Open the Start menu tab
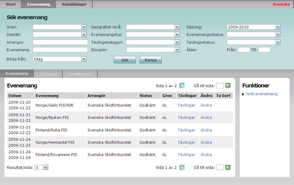Viewport: 294px width, 185px height. point(10,4)
